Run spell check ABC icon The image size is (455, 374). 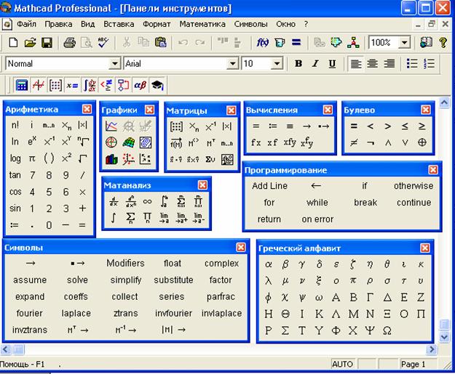[103, 43]
